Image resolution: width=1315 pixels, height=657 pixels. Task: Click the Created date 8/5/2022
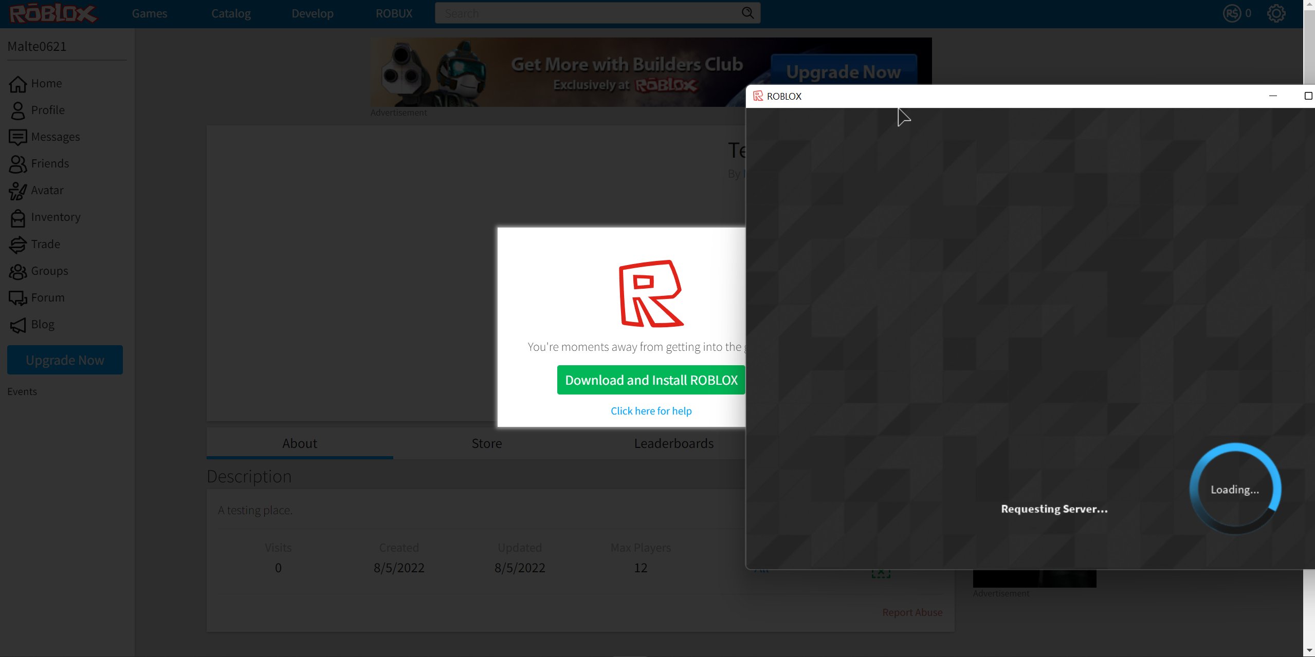[x=399, y=568]
